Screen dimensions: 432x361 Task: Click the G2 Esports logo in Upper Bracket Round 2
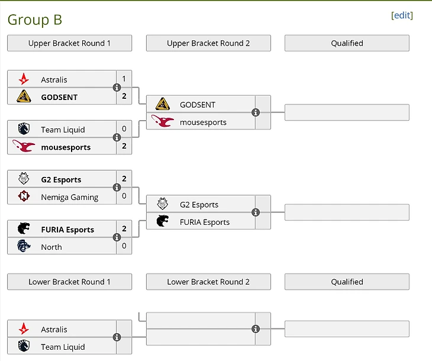pyautogui.click(x=163, y=204)
